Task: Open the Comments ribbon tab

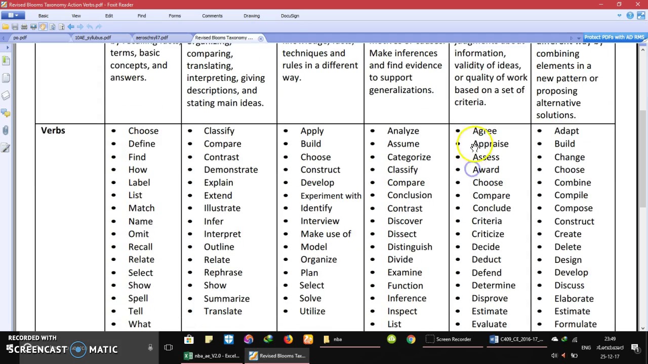Action: (212, 16)
